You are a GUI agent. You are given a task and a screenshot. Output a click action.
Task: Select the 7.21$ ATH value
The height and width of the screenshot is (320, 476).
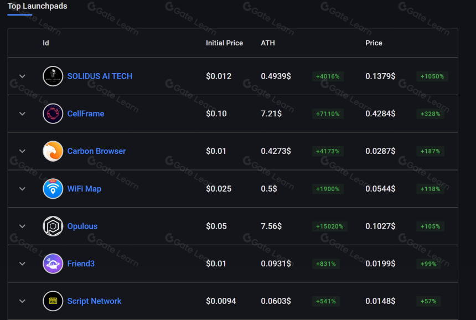tap(271, 113)
